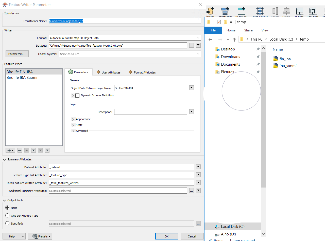Go up one folder level in File Explorer
Viewport: 325px width, 241px height.
pyautogui.click(x=234, y=39)
